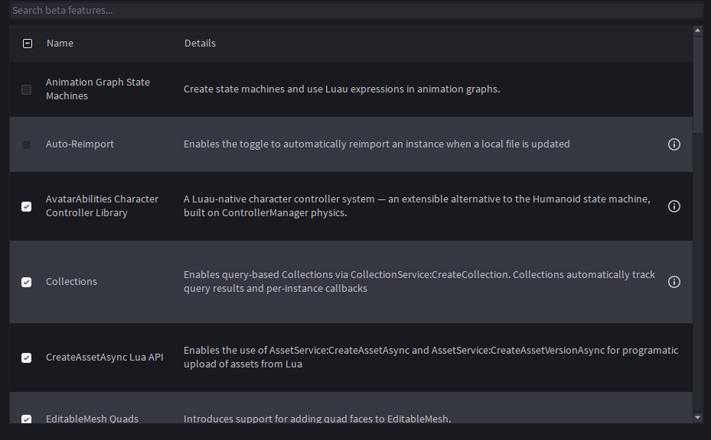
Task: Click scrollbar up arrow
Action: click(x=697, y=31)
